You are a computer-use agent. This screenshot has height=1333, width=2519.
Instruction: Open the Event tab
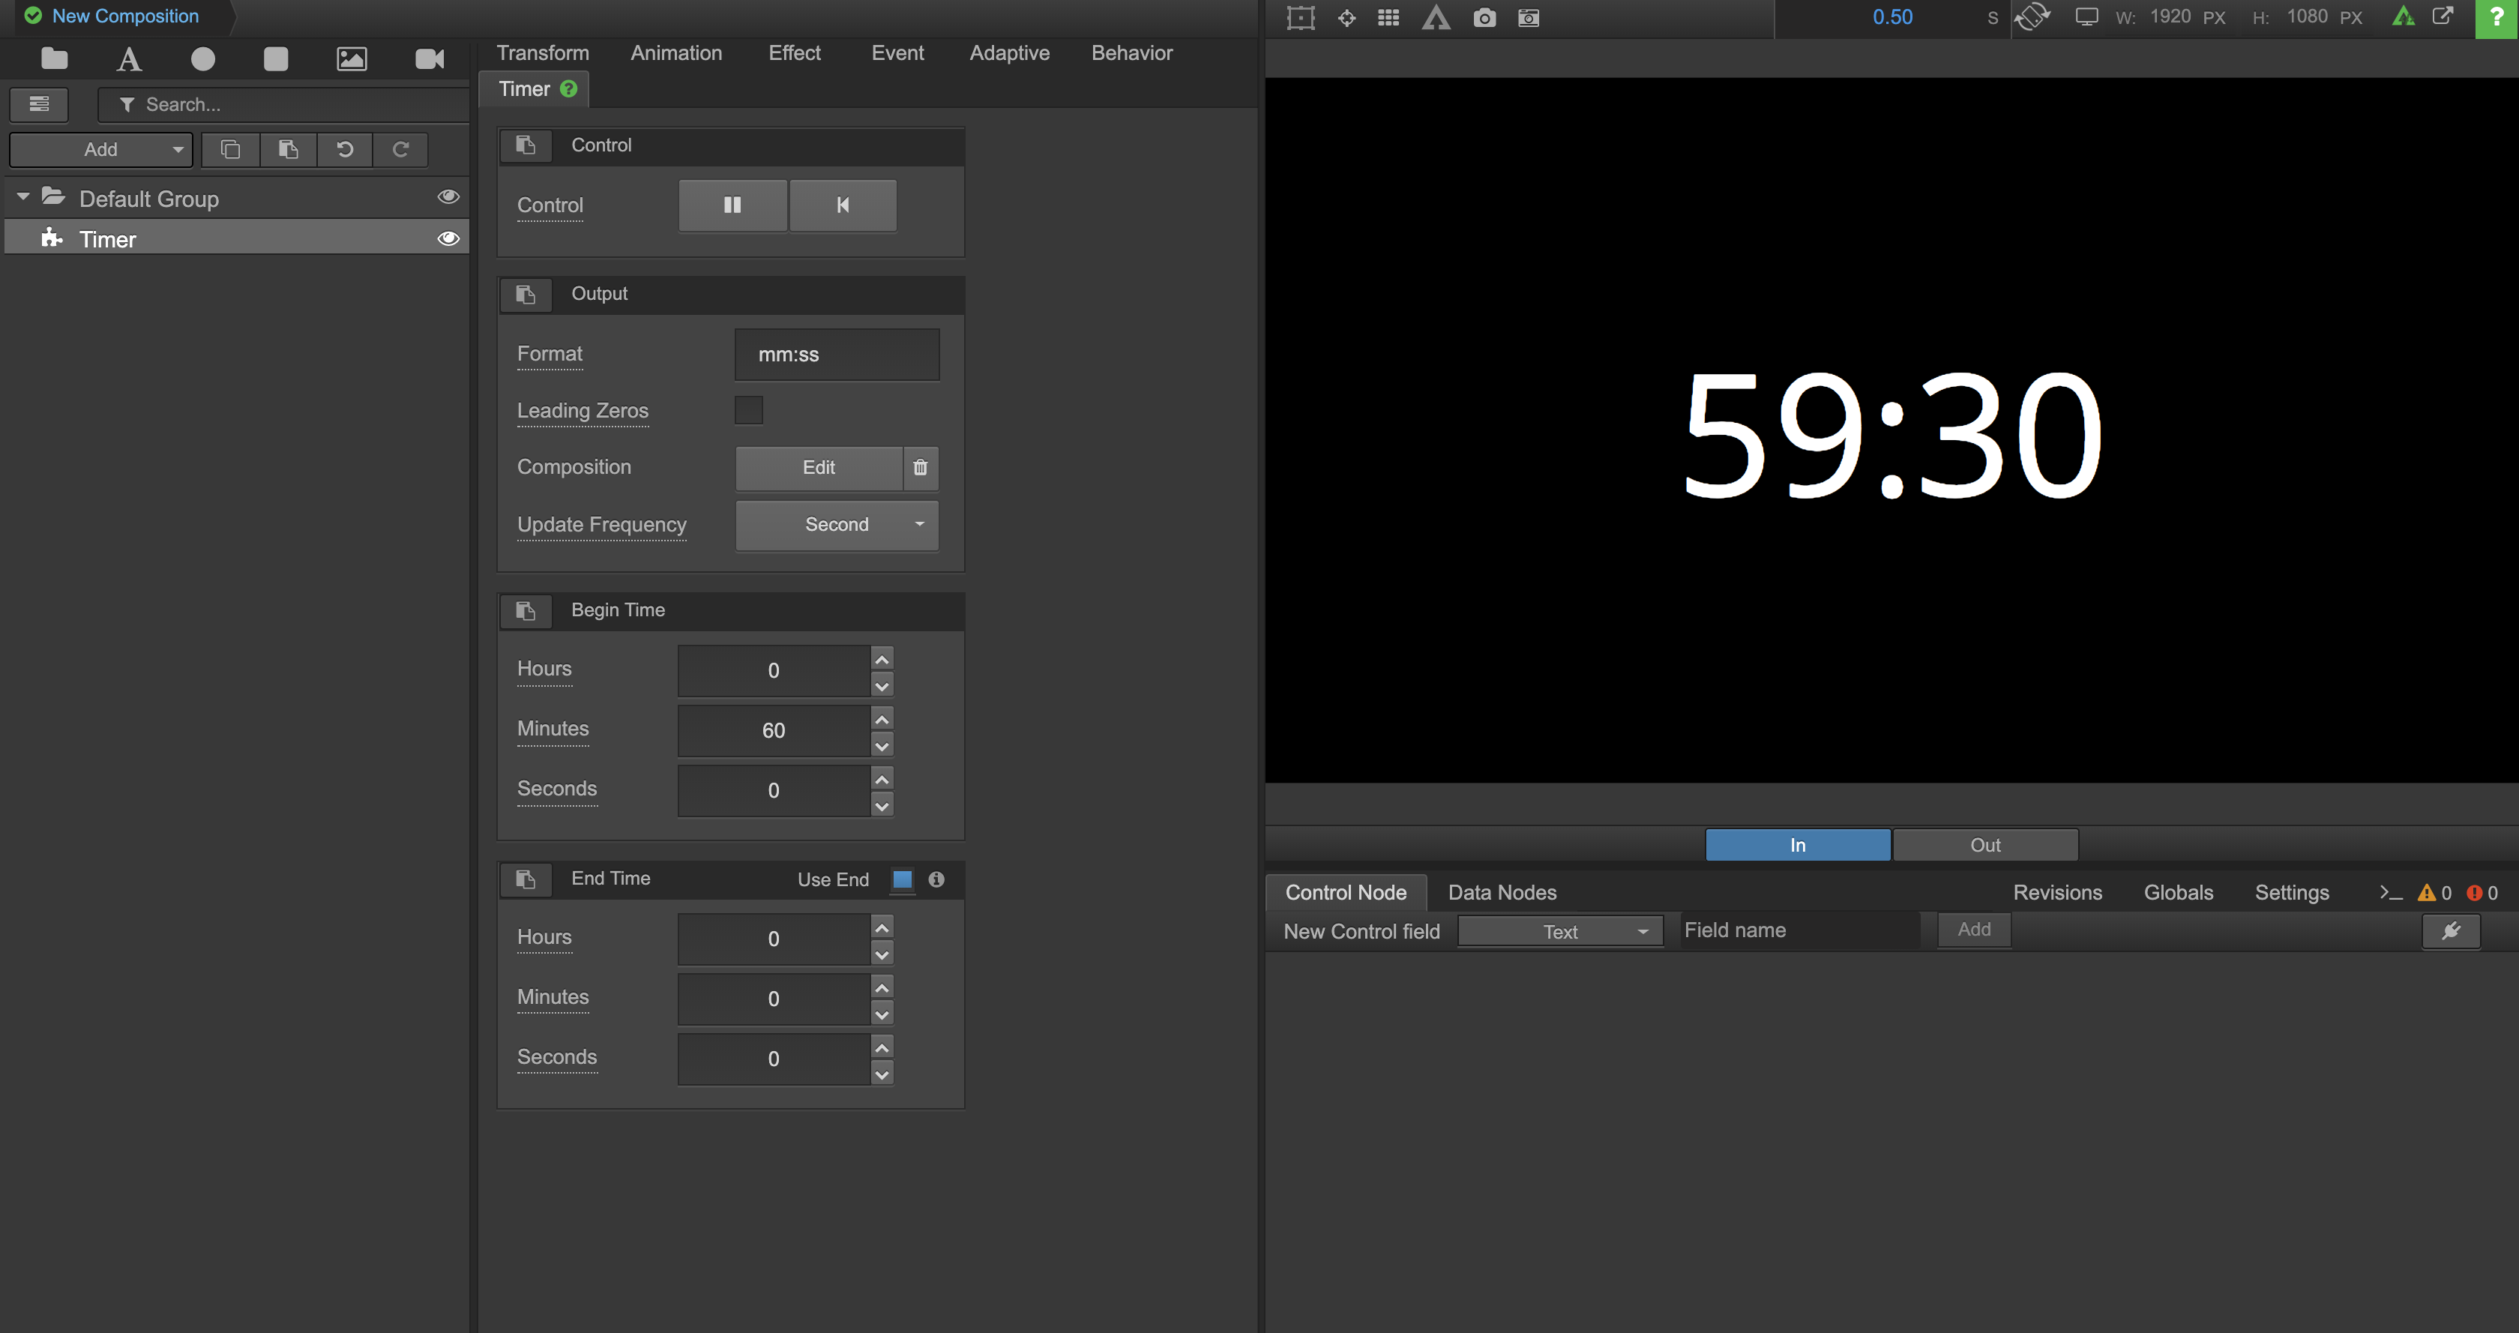tap(897, 52)
